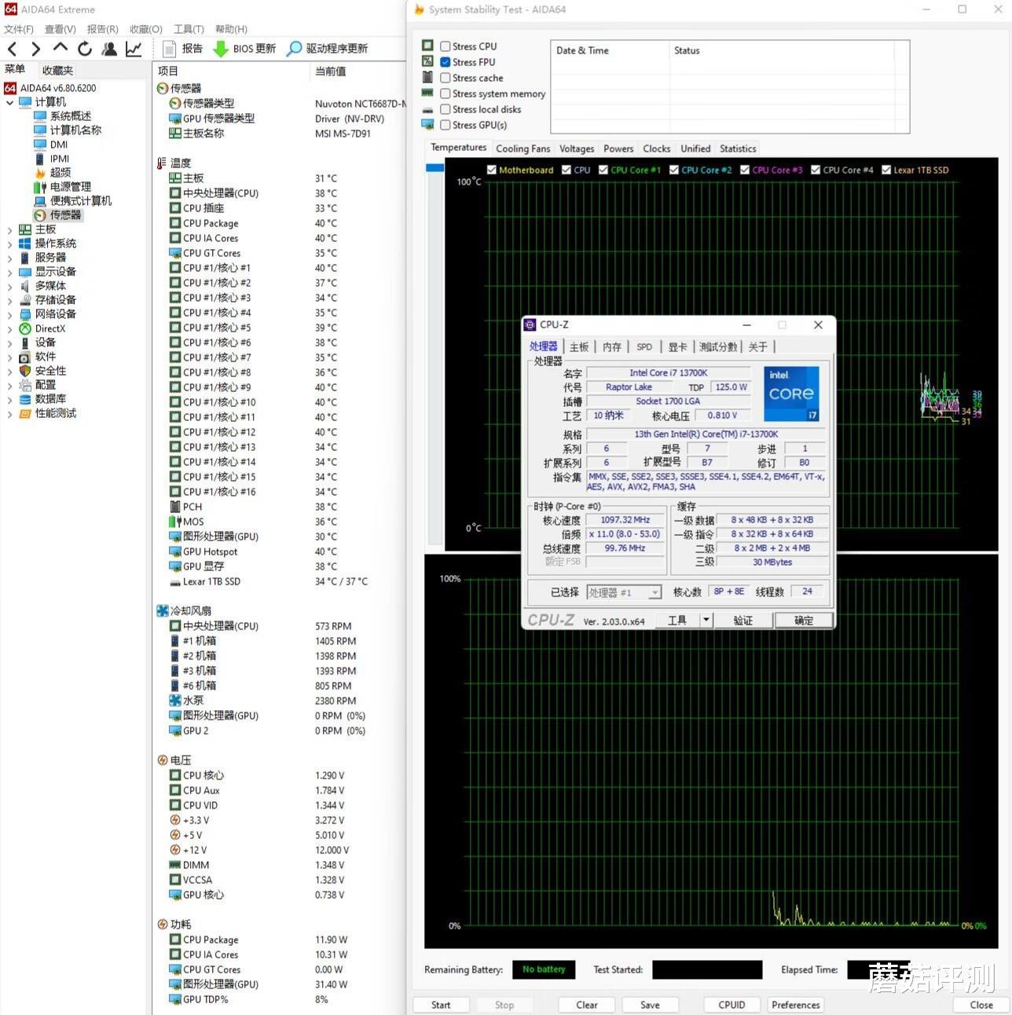Switch to the Cooling Fans tab
The height and width of the screenshot is (1015, 1012).
pos(522,148)
